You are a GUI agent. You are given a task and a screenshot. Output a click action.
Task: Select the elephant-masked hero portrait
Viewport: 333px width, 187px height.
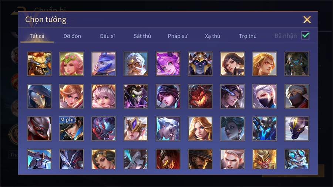297,64
